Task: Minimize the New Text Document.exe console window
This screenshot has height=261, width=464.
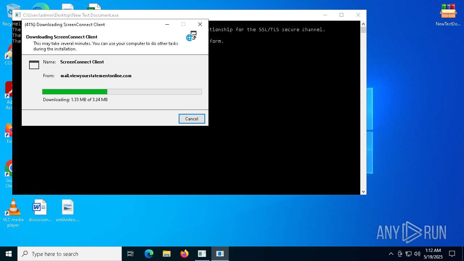Action: tap(325, 15)
